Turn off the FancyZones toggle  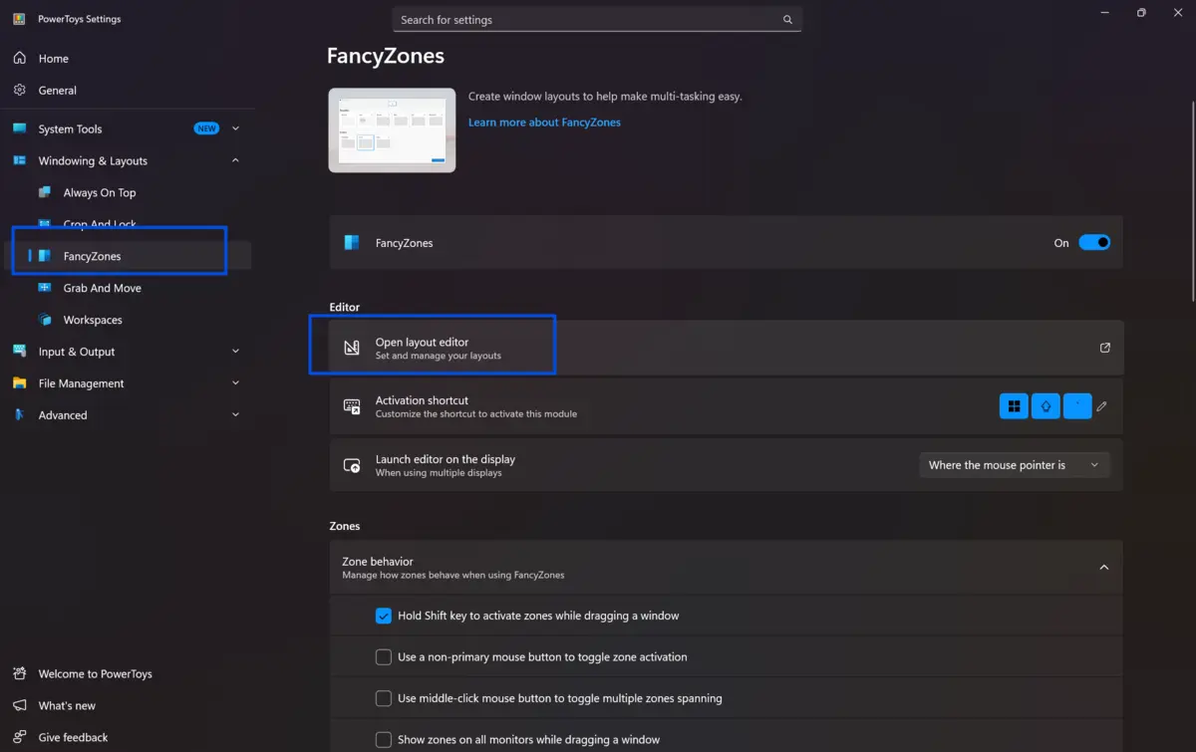tap(1094, 243)
